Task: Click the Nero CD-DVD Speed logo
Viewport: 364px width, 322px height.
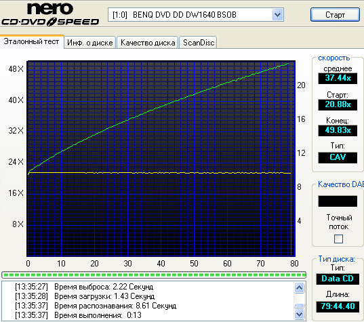Action: [x=50, y=14]
